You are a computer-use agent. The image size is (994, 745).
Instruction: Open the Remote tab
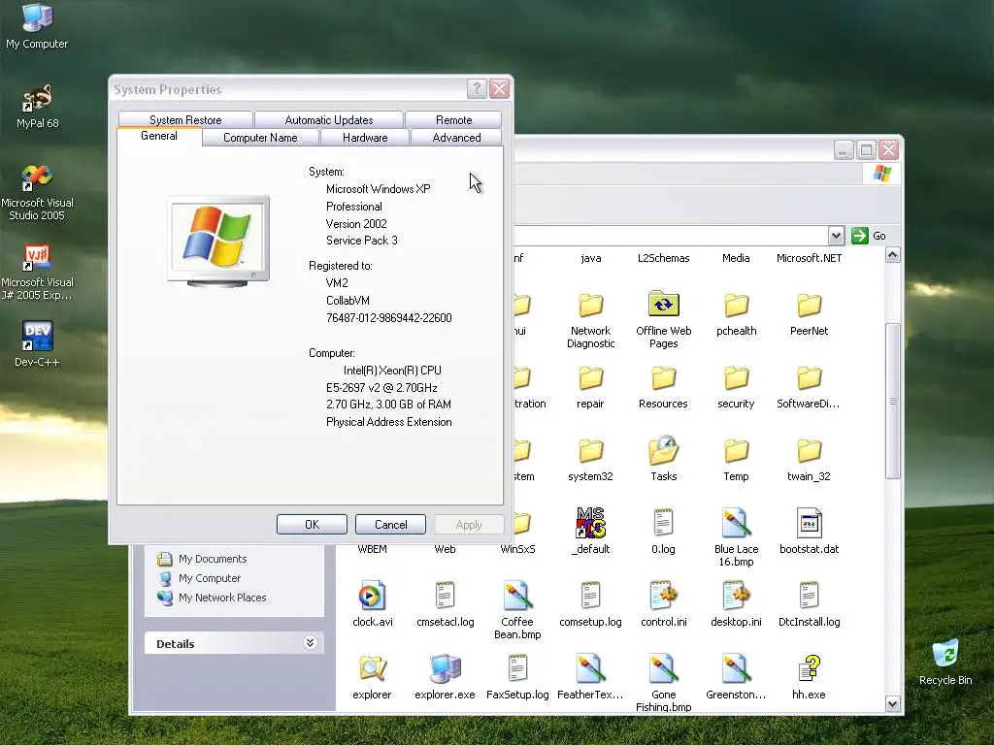point(454,119)
